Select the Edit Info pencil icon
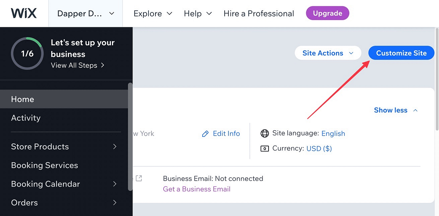Screen dimensions: 439x216 click(x=206, y=134)
